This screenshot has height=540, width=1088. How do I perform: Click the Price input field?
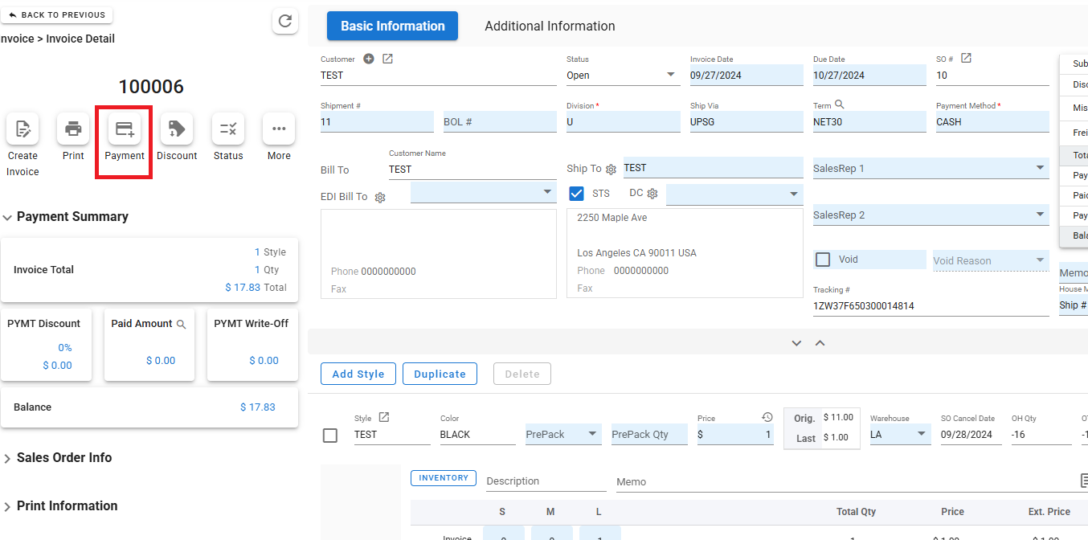pos(735,434)
